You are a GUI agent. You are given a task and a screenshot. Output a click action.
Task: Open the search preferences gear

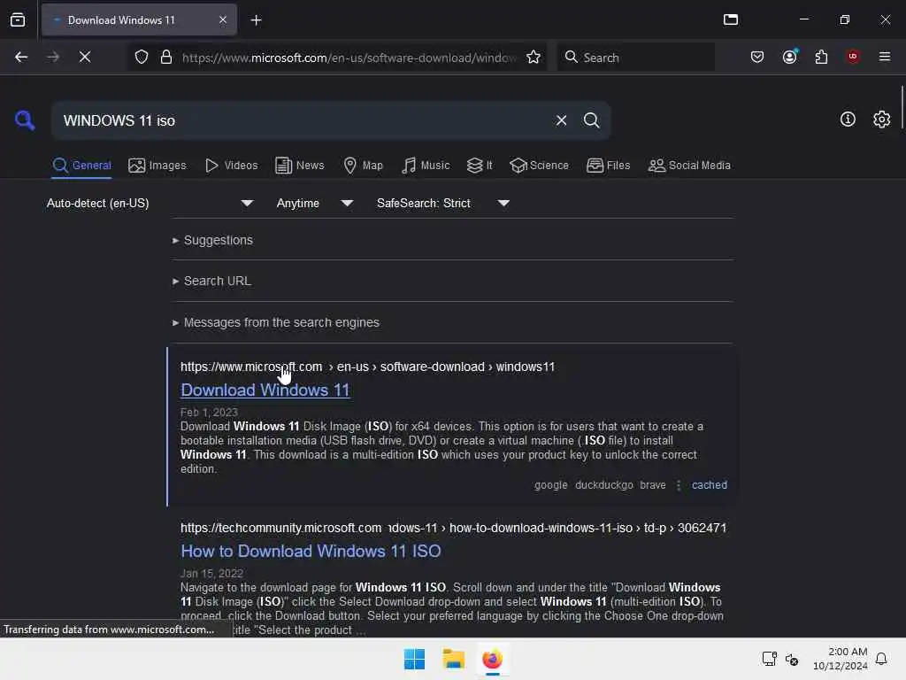click(x=881, y=120)
